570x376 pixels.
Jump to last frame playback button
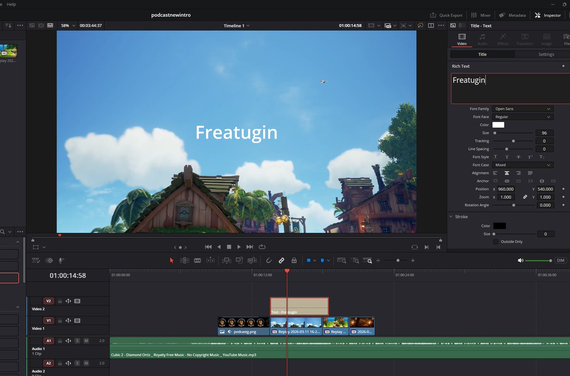pyautogui.click(x=250, y=247)
